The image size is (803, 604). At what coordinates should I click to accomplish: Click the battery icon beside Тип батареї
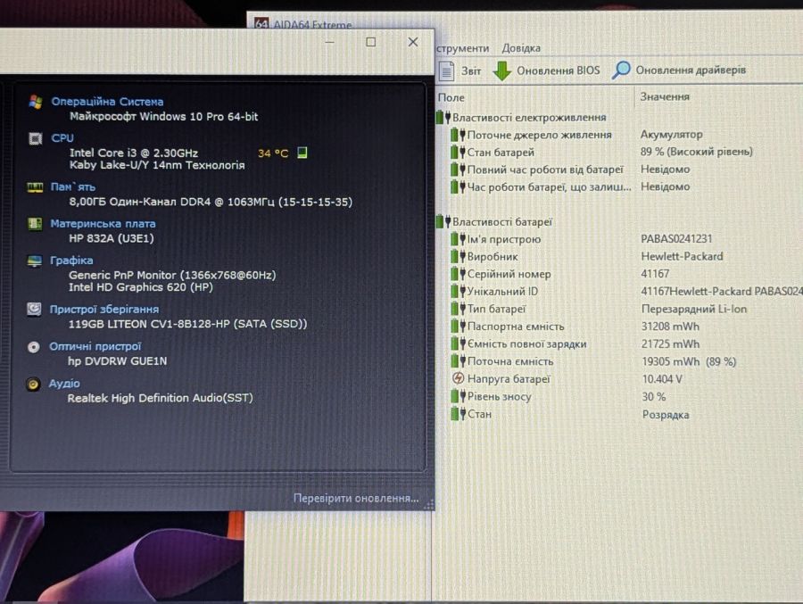pyautogui.click(x=458, y=309)
